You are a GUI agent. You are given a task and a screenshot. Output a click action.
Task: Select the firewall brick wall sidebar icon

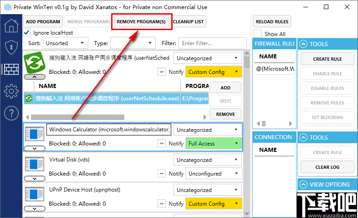tap(11, 69)
